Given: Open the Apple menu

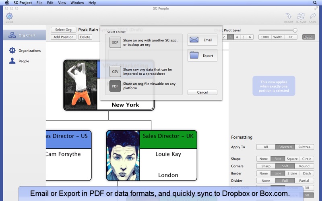Looking at the screenshot, I should 7,3.
